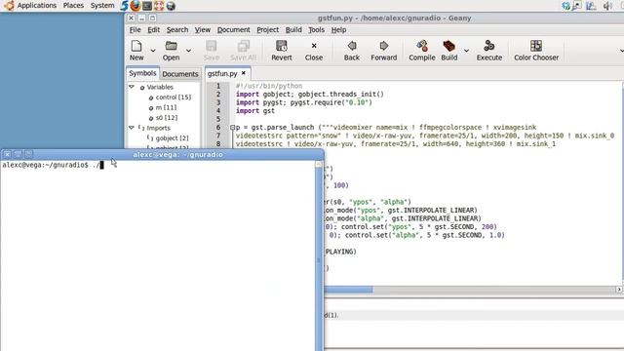Open the Build options dropdown arrow

point(466,51)
